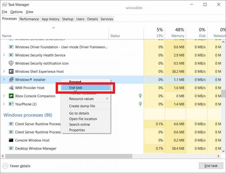This screenshot has width=226, height=173.
Task: Expand the Xbox Console Companion process group
Action: pos(4,96)
